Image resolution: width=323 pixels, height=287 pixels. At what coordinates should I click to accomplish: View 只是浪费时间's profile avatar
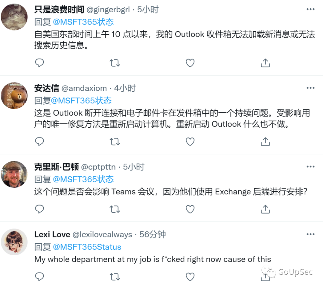(x=14, y=16)
